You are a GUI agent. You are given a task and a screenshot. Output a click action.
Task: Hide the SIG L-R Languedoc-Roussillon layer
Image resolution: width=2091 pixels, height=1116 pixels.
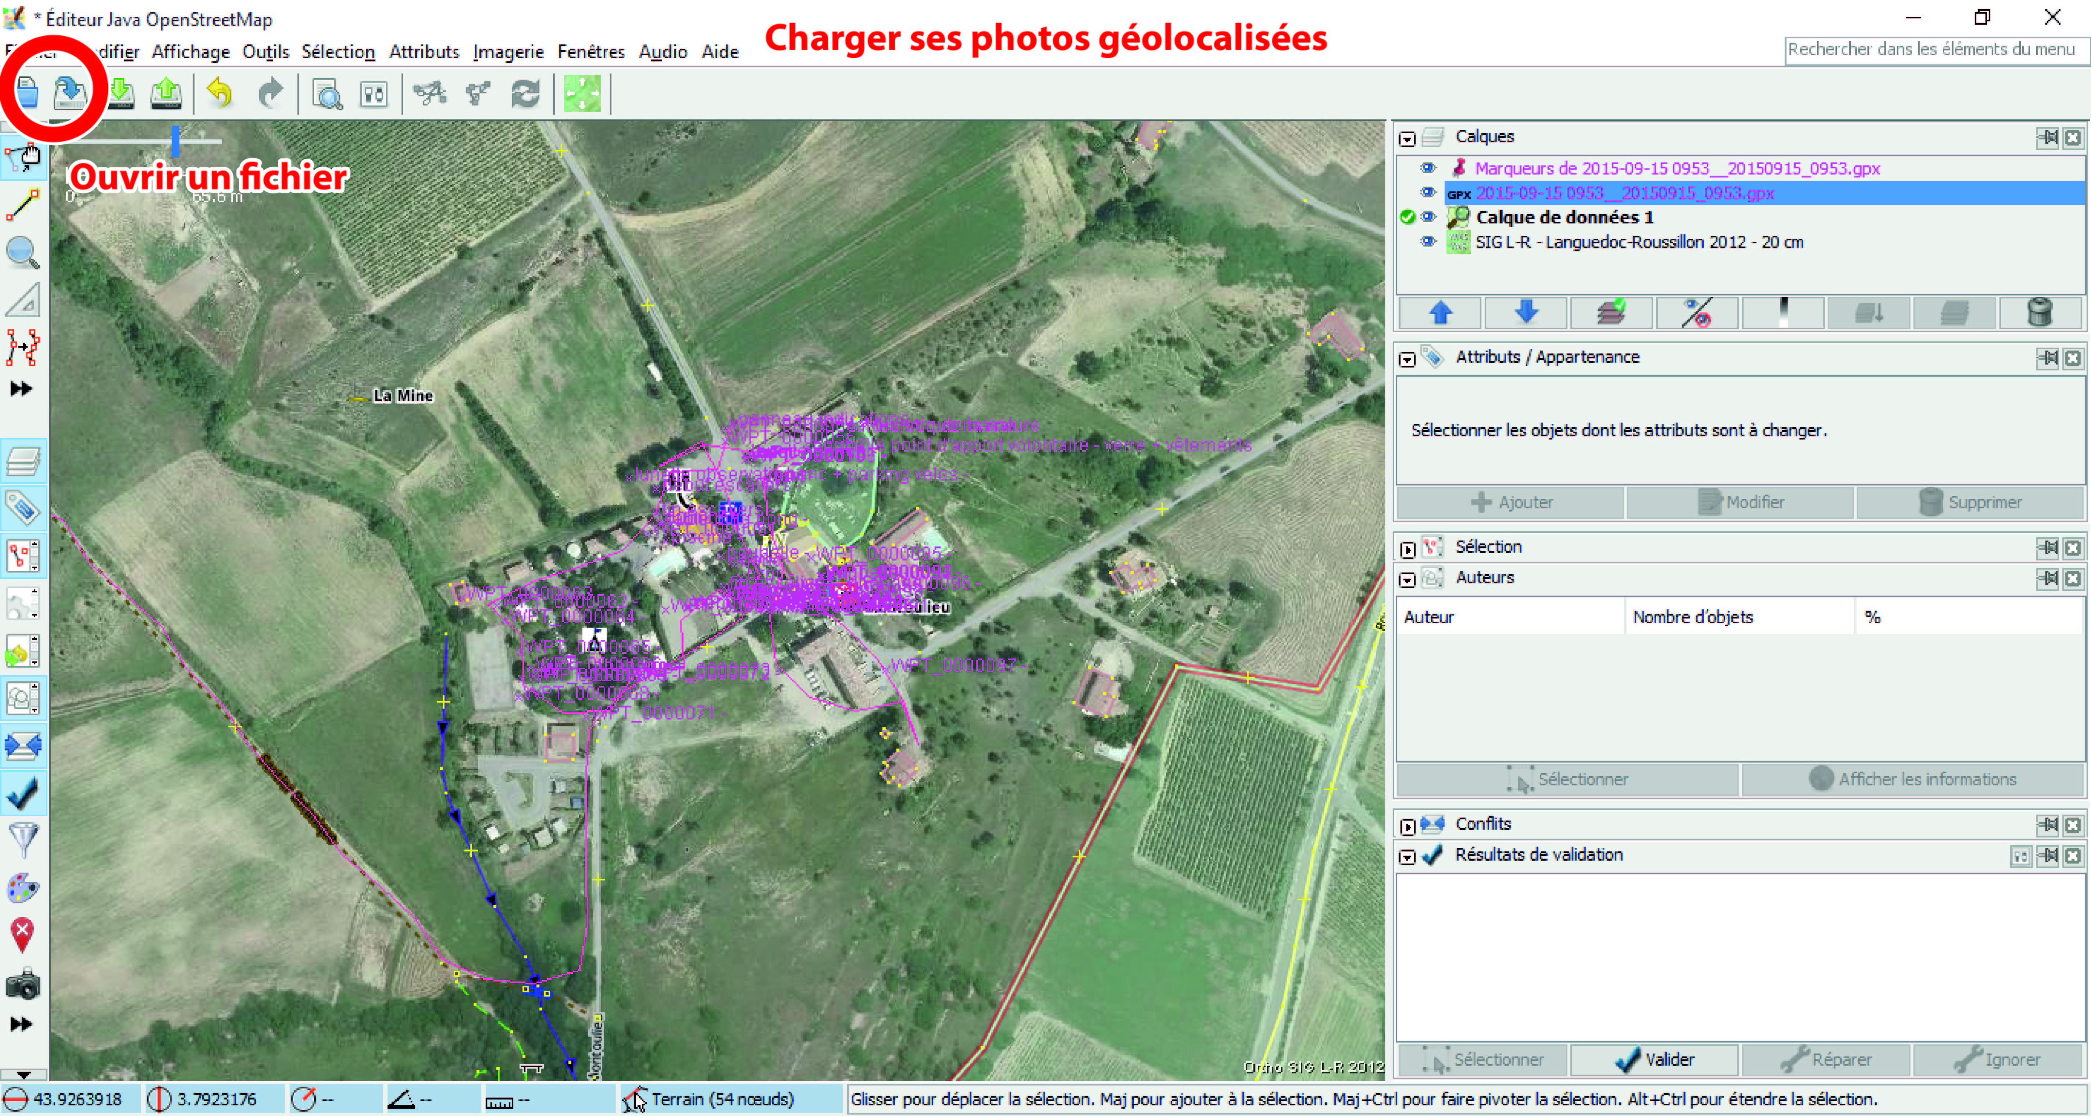[x=1428, y=242]
